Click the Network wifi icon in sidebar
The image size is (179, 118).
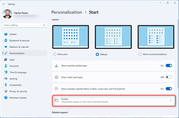6,47
